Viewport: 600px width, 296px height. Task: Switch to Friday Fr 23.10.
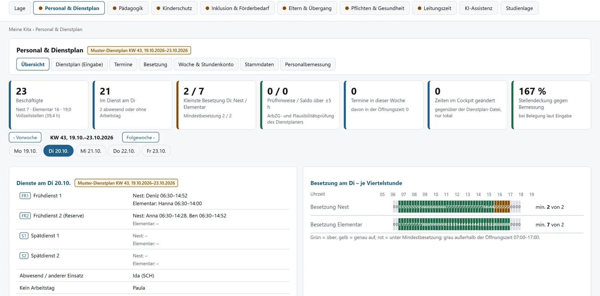tap(156, 151)
